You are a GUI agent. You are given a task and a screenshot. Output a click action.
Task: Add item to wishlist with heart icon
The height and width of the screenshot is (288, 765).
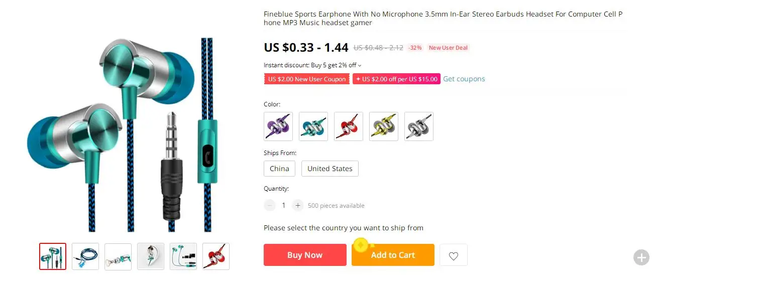pyautogui.click(x=454, y=255)
